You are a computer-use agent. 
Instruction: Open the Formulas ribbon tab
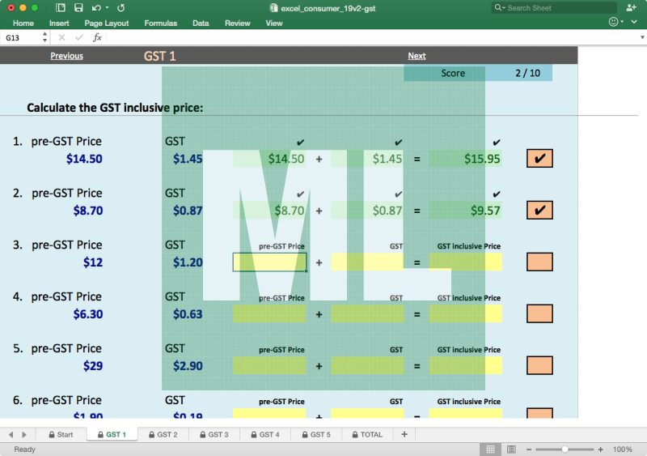coord(160,23)
